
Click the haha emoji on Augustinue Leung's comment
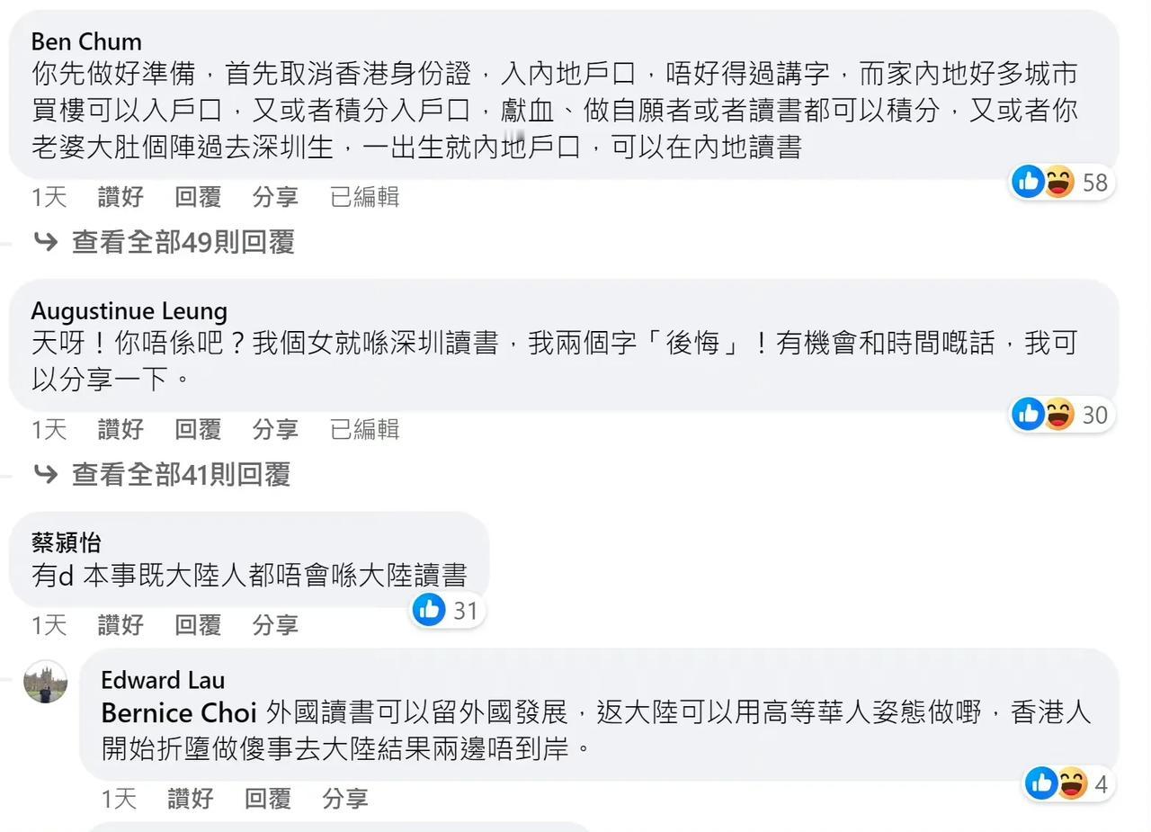(1058, 414)
